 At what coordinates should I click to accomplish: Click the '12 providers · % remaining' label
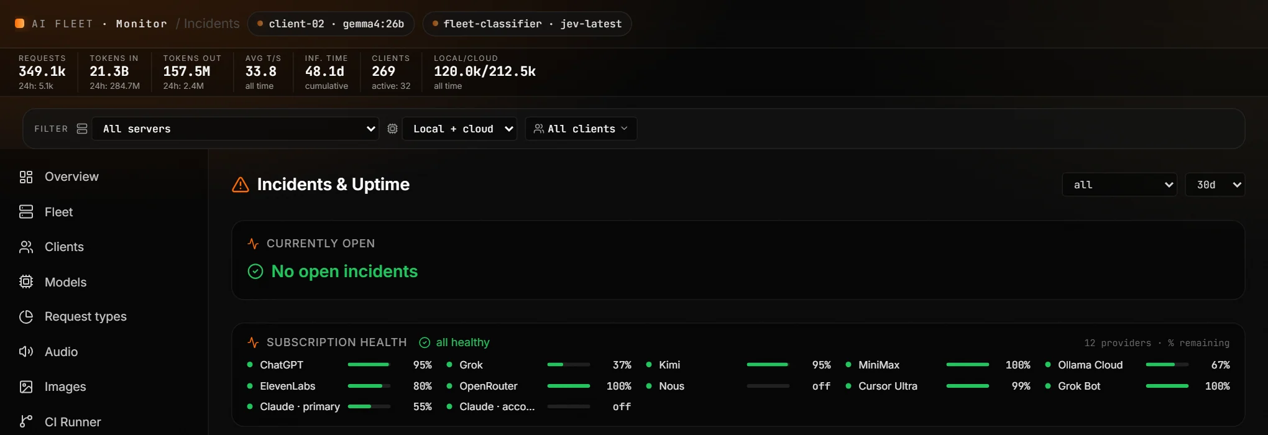1157,343
